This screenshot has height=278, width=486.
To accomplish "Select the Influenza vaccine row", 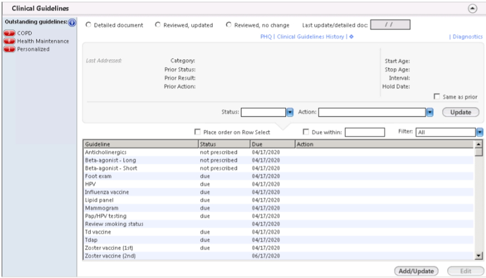I will click(279, 192).
